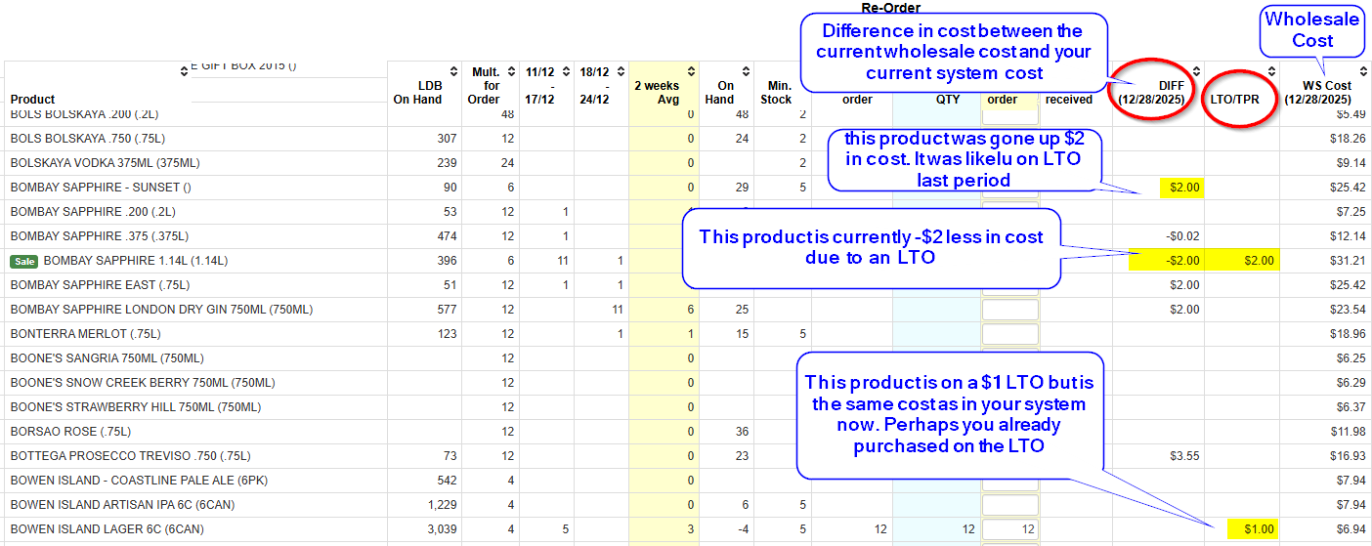Sort by WS Cost column arrows
Screen dimensions: 1372x546
coord(1364,71)
